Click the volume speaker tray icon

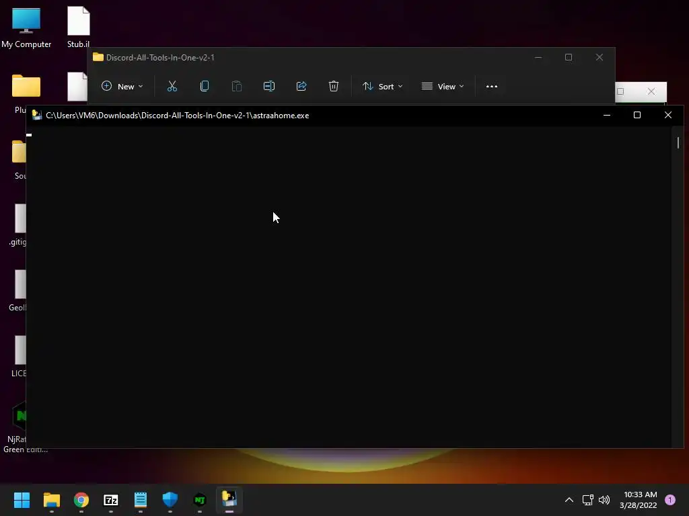point(605,500)
